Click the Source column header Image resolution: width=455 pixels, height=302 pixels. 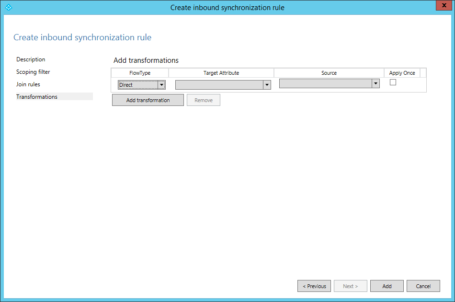tap(329, 73)
